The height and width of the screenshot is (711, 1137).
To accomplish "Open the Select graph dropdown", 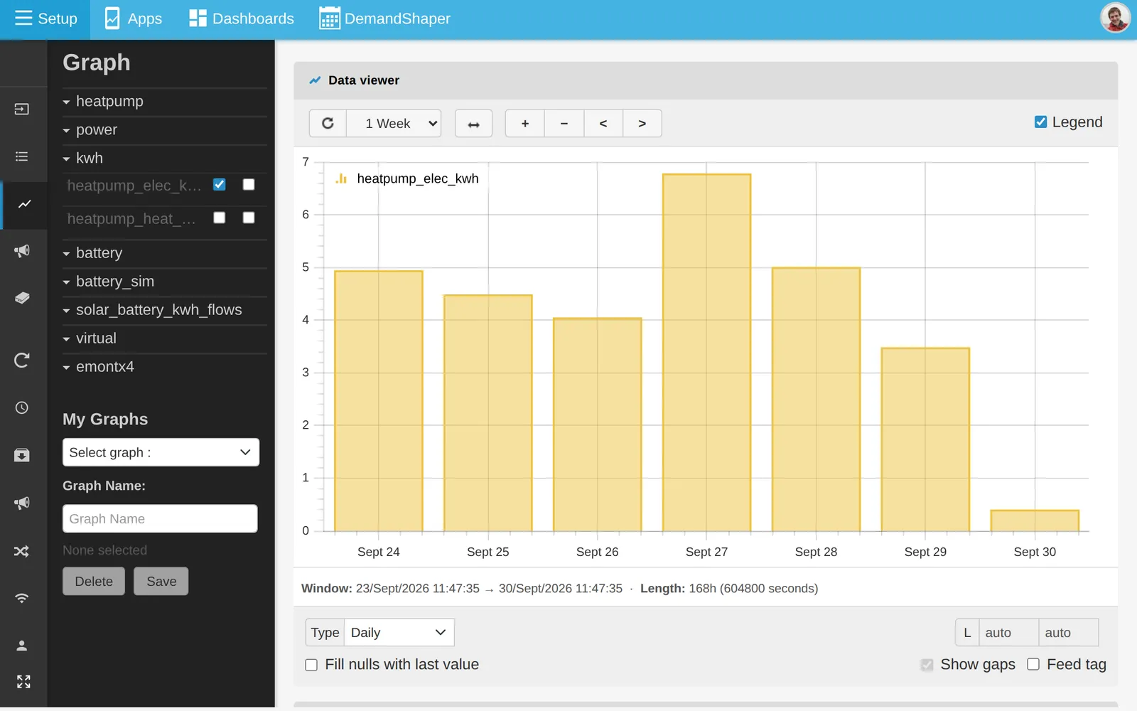I will click(161, 452).
